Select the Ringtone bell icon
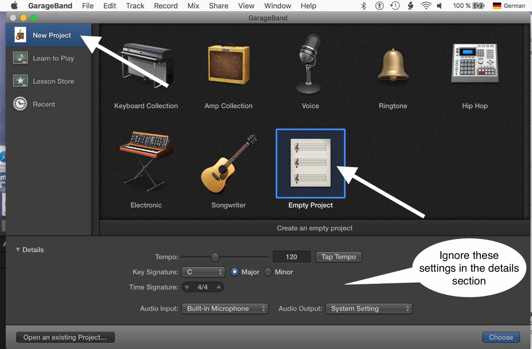 [x=393, y=65]
